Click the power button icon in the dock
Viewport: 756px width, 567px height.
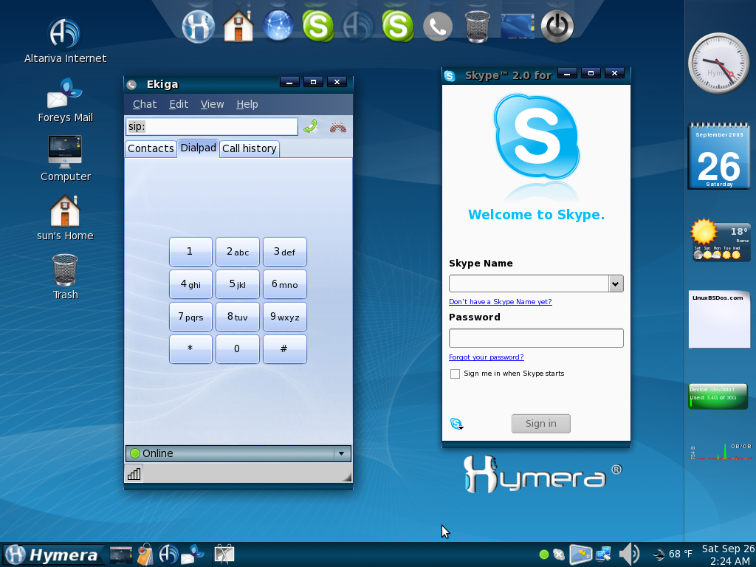[x=557, y=27]
